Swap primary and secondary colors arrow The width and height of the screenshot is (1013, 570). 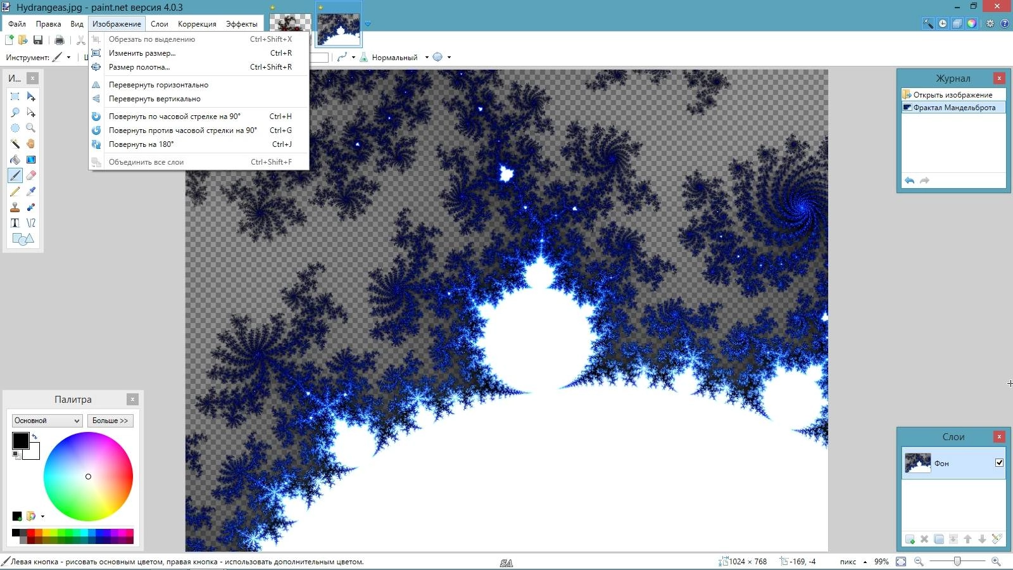35,436
